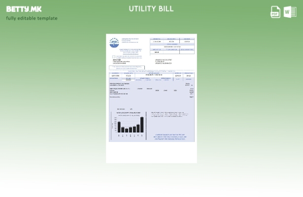Click the UTILITY BILL heading
The image size is (303, 197).
click(151, 8)
